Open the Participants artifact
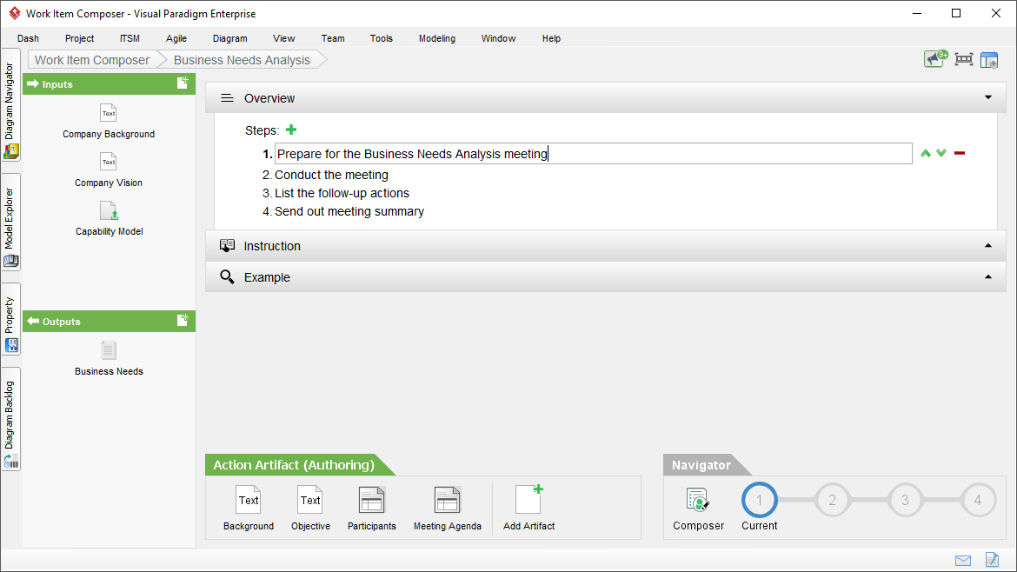1017x572 pixels. [372, 508]
